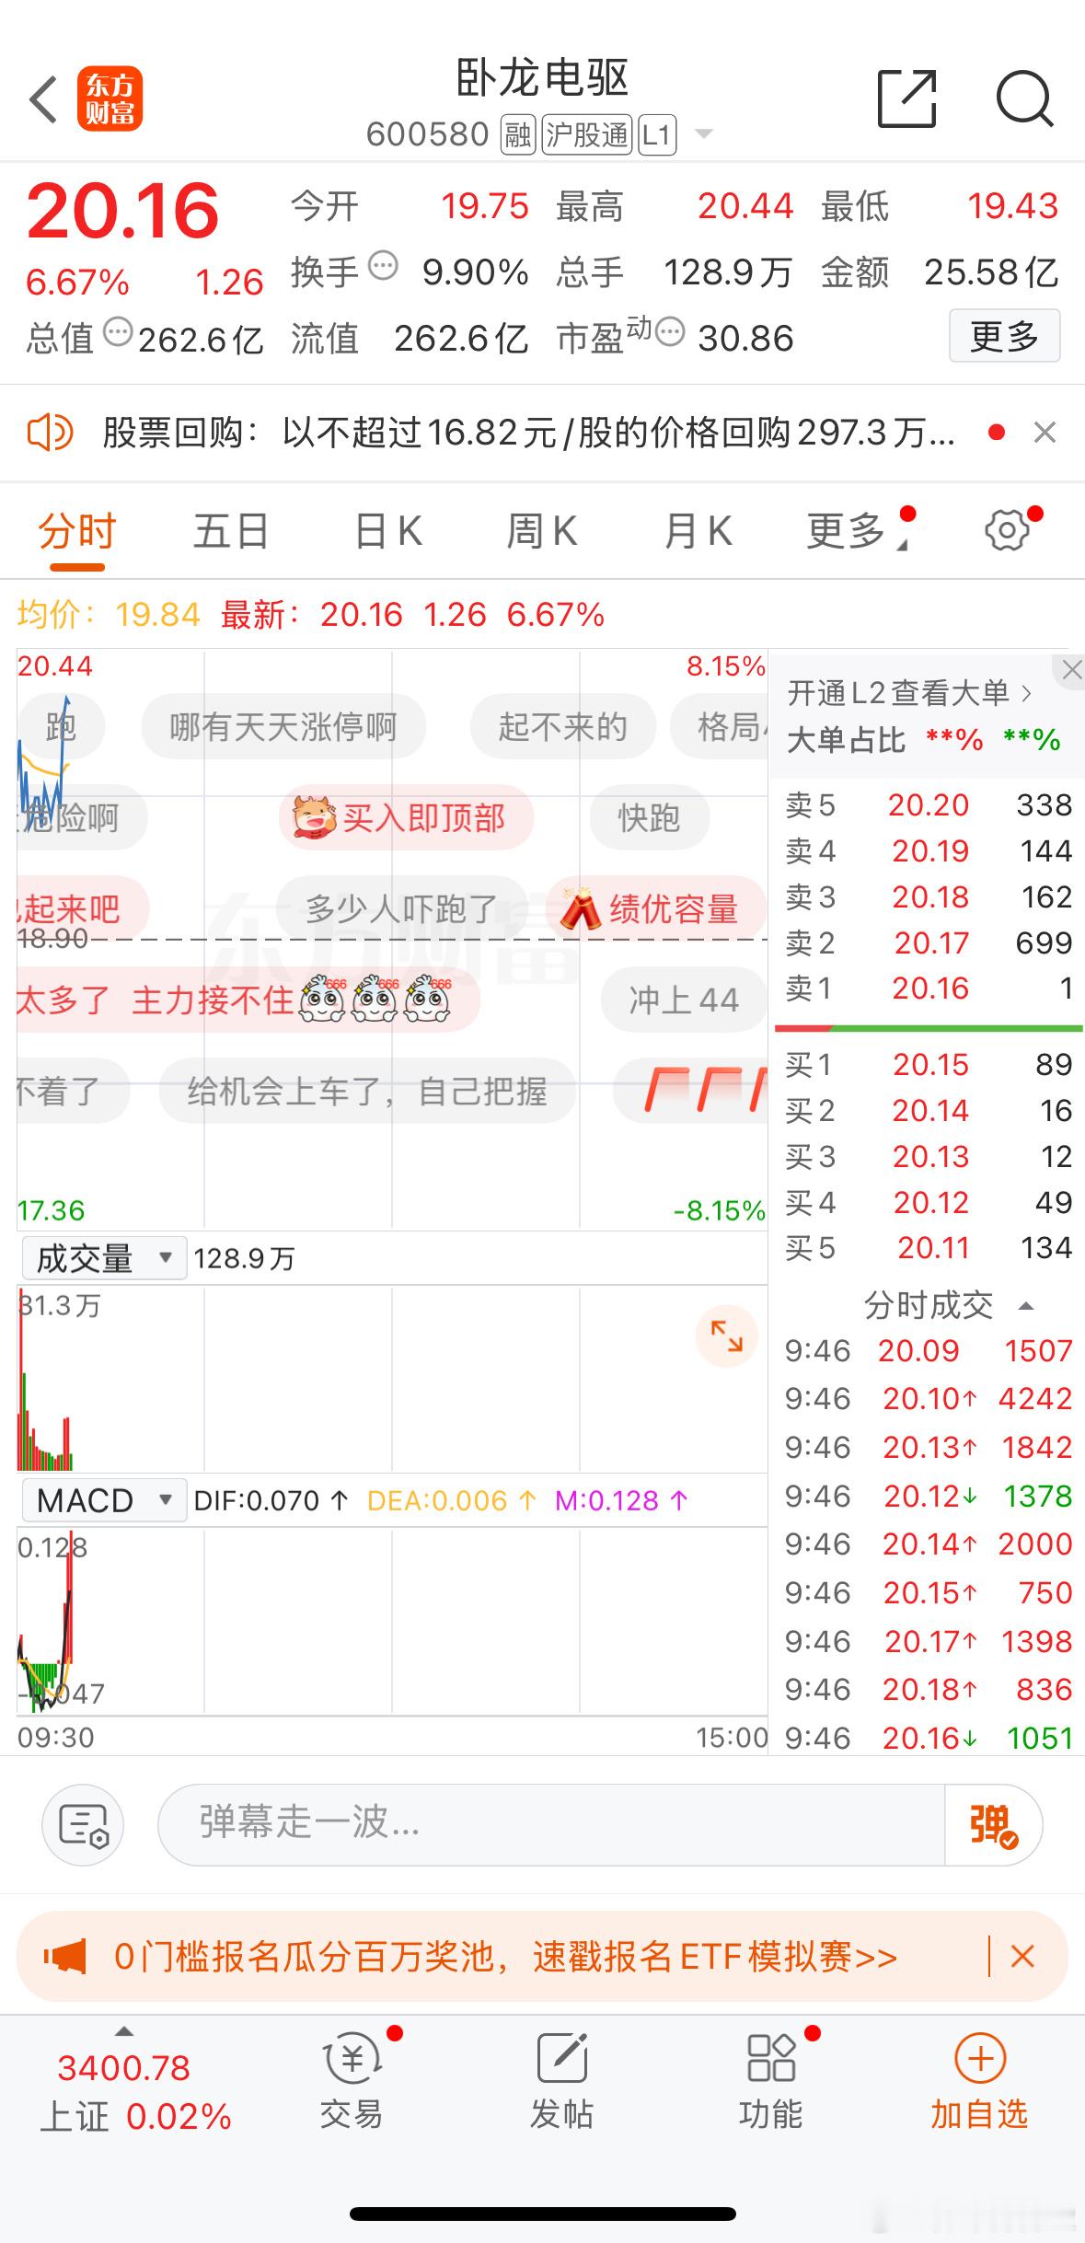Tap the L1 level badge
Viewport: 1085px width, 2243px height.
click(x=656, y=135)
